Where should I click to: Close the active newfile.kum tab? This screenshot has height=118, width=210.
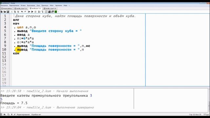click(40, 9)
